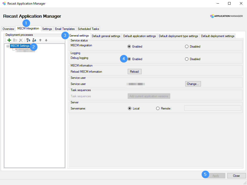Open Default application settings tab
The image size is (247, 185).
click(x=139, y=36)
